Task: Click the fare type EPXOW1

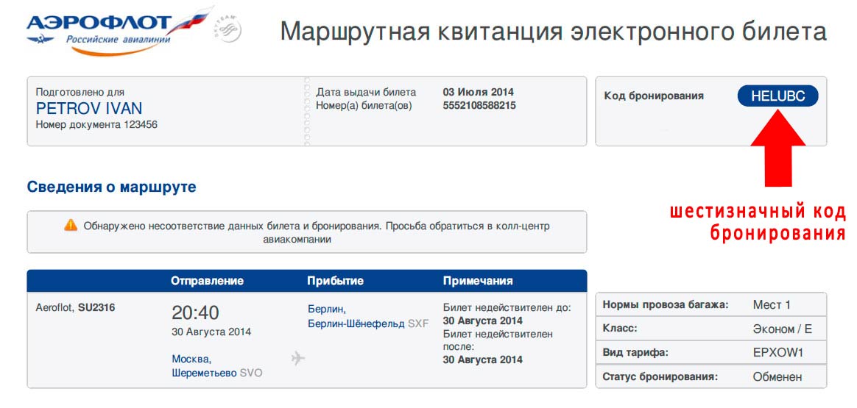Action: [778, 352]
